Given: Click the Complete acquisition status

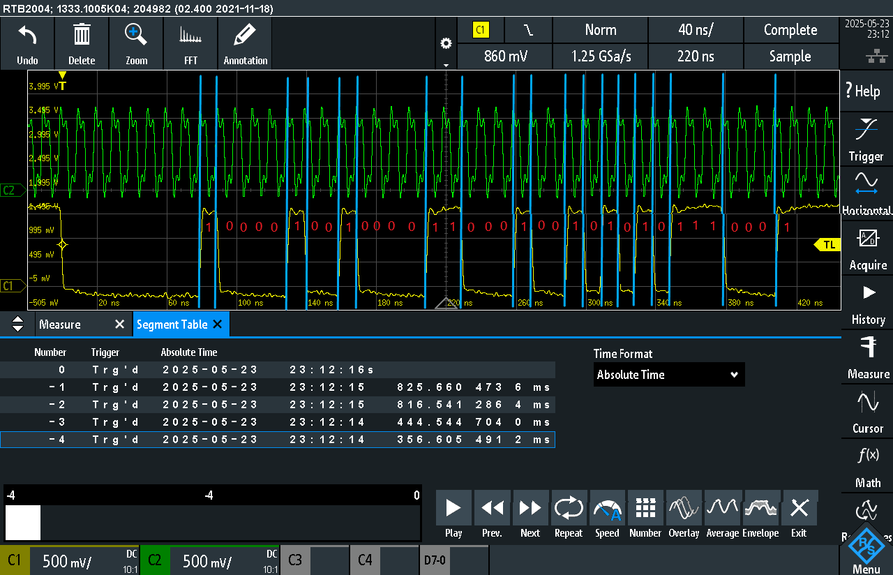Looking at the screenshot, I should (x=790, y=30).
